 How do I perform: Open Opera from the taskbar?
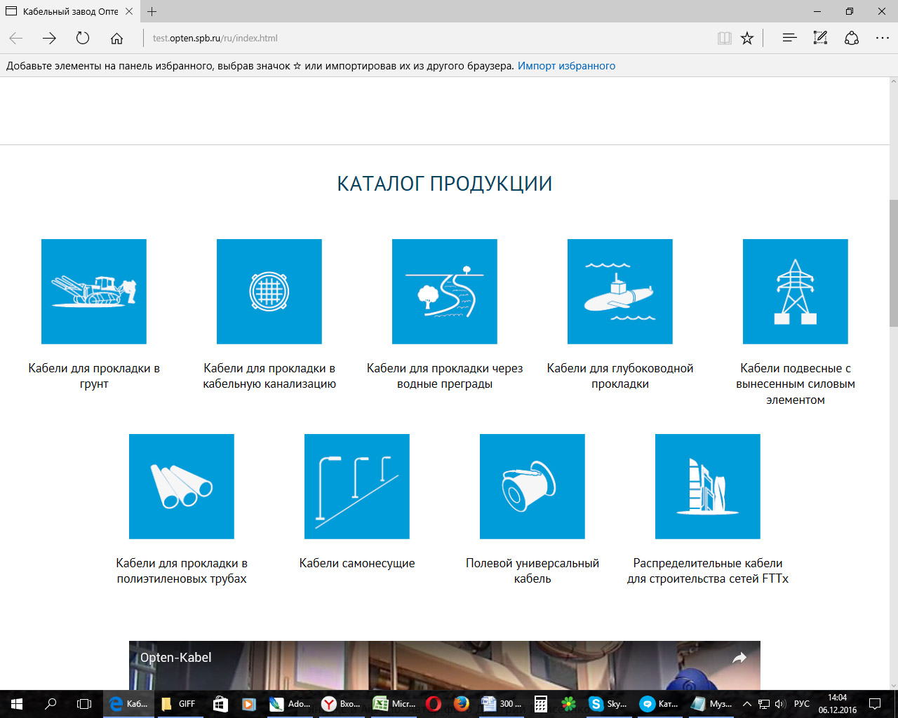coord(434,704)
